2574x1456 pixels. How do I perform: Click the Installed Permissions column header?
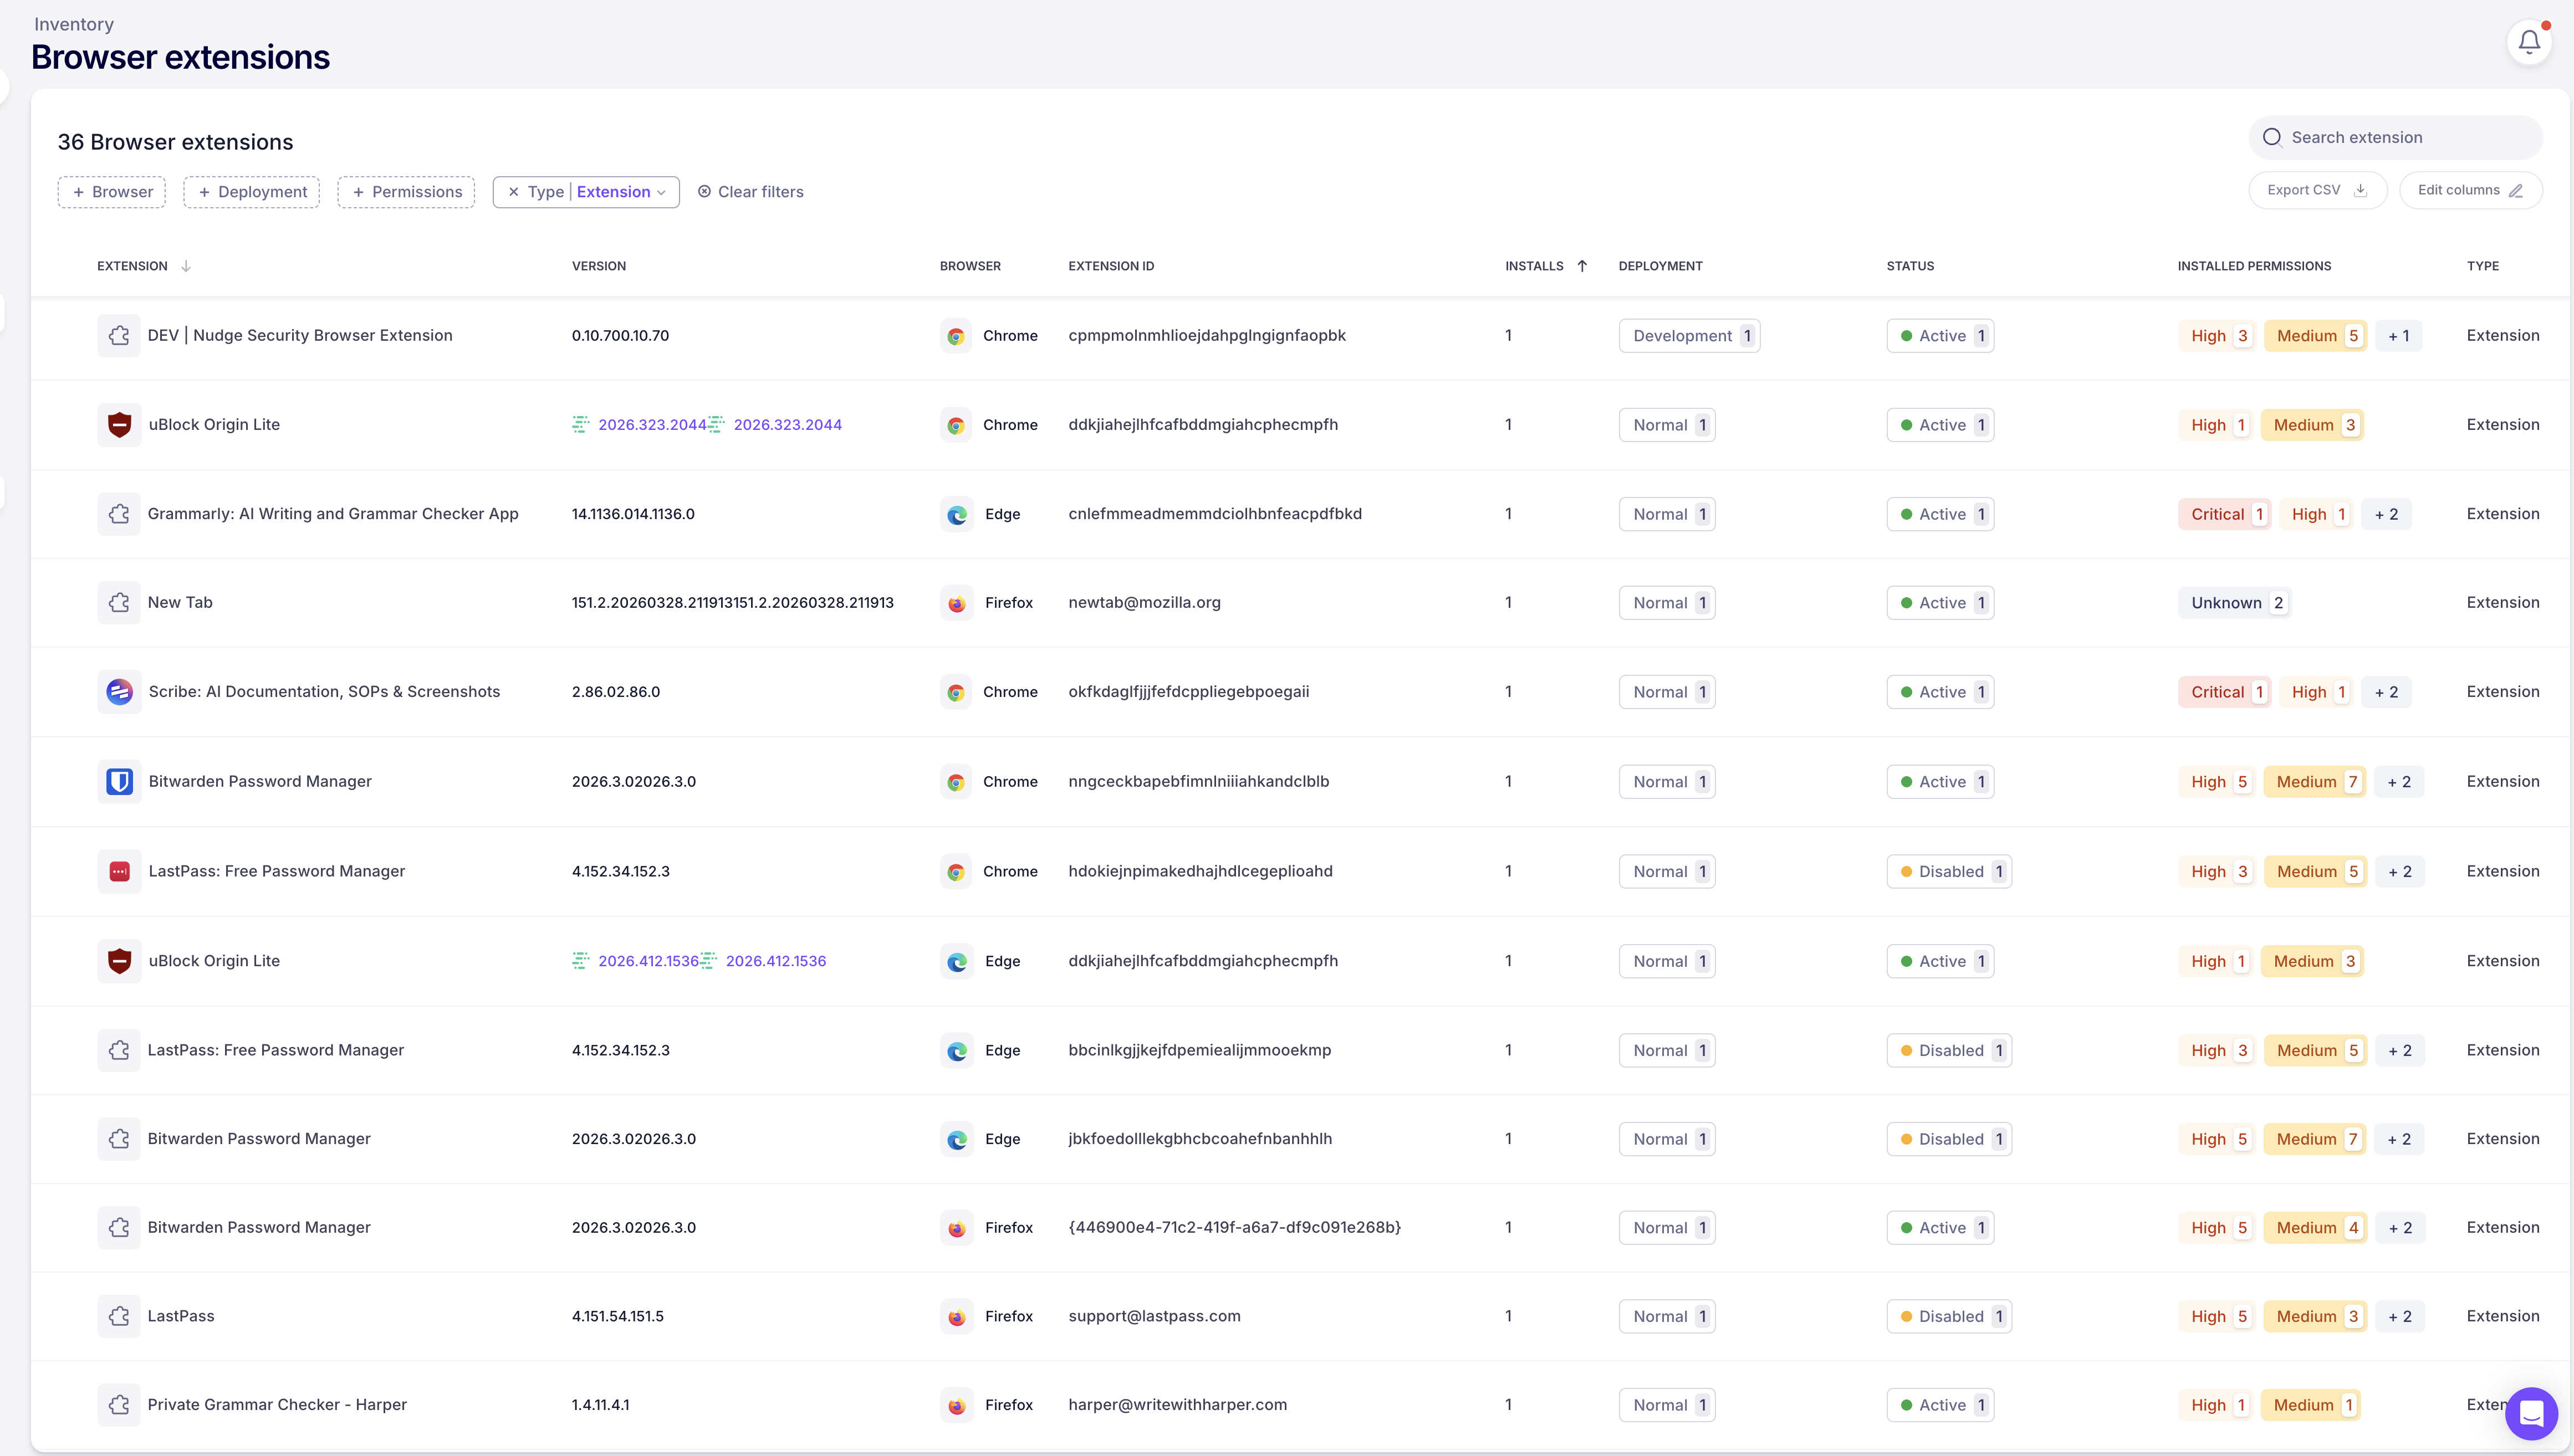(x=2254, y=266)
